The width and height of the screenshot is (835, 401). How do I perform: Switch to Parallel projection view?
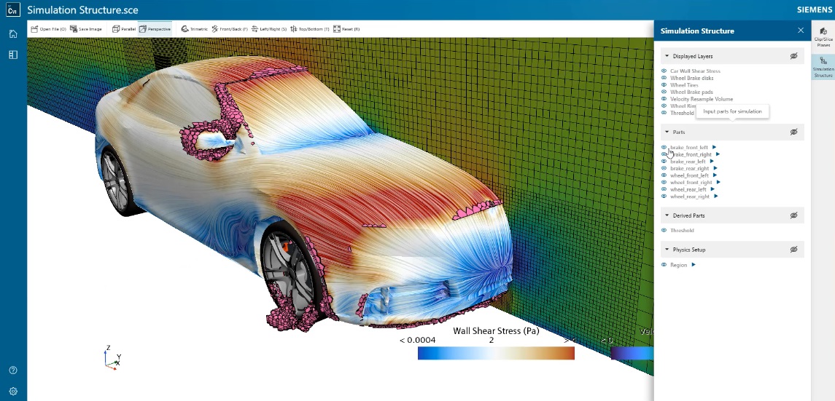(116, 29)
